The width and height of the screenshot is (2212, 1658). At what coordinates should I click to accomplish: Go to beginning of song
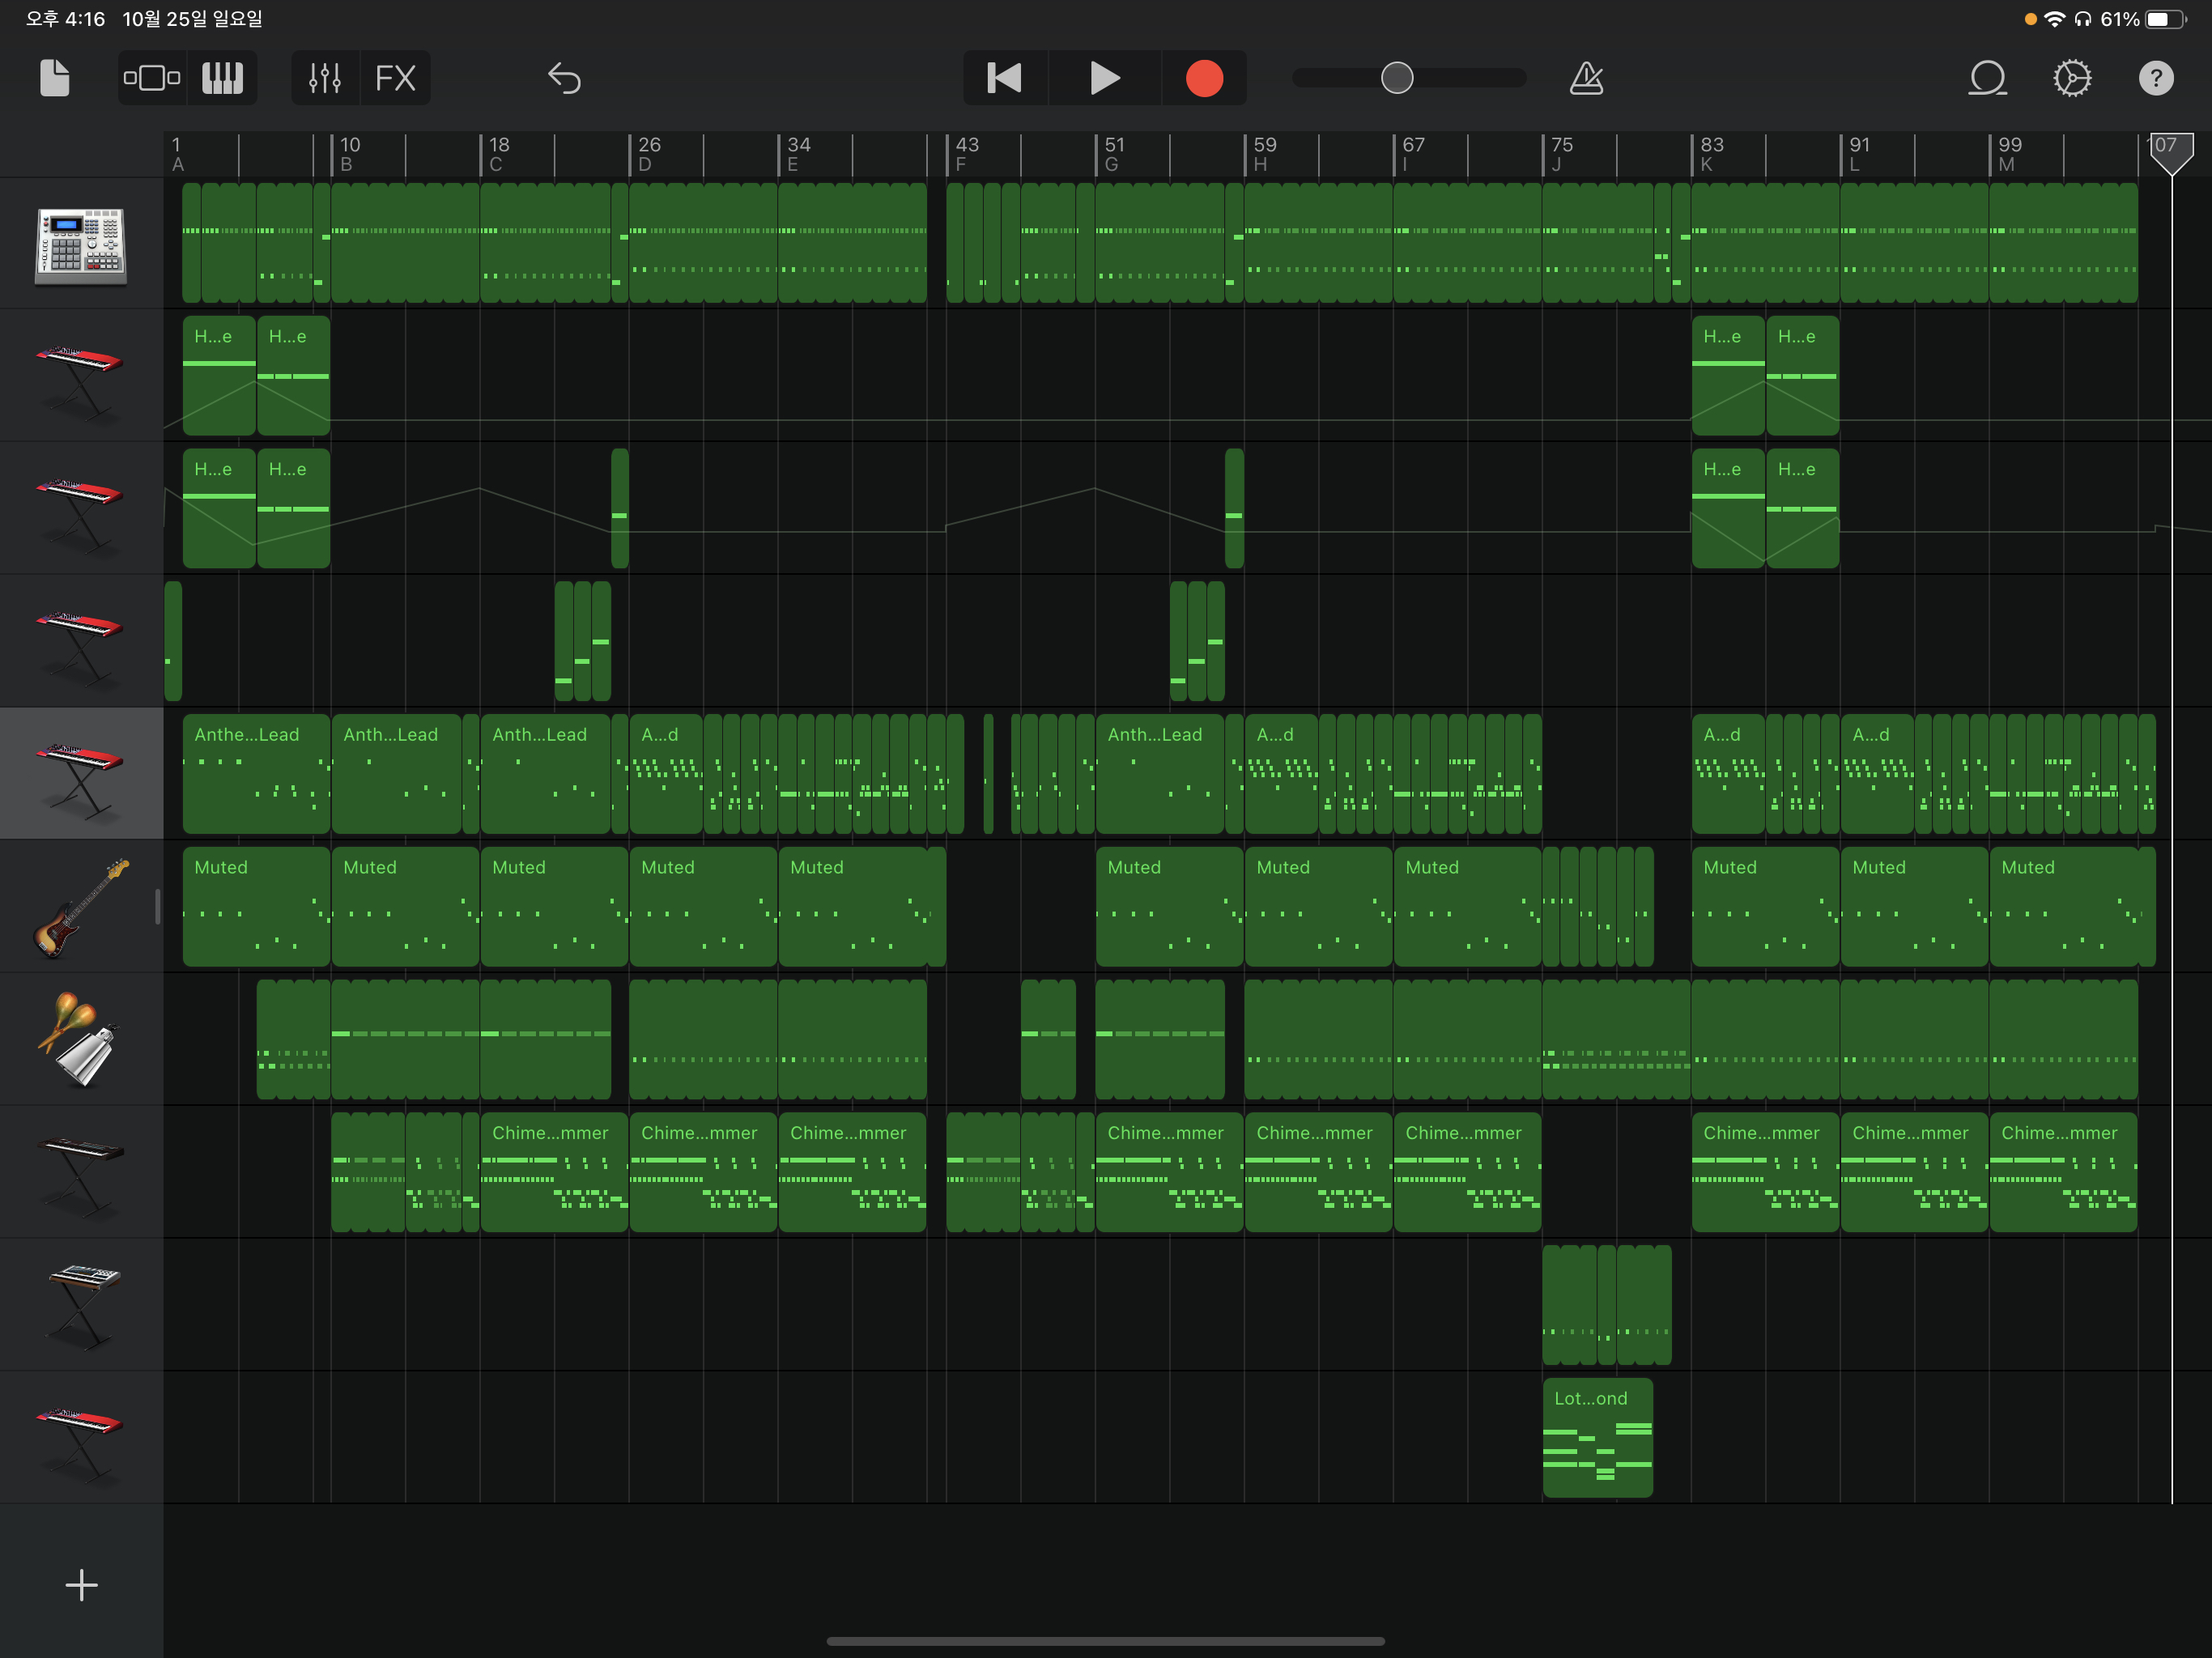[x=1004, y=78]
